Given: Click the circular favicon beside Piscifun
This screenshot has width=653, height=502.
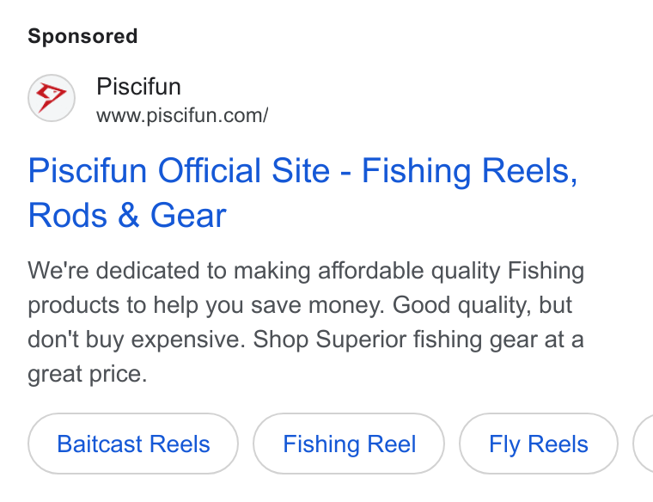Looking at the screenshot, I should 52,98.
